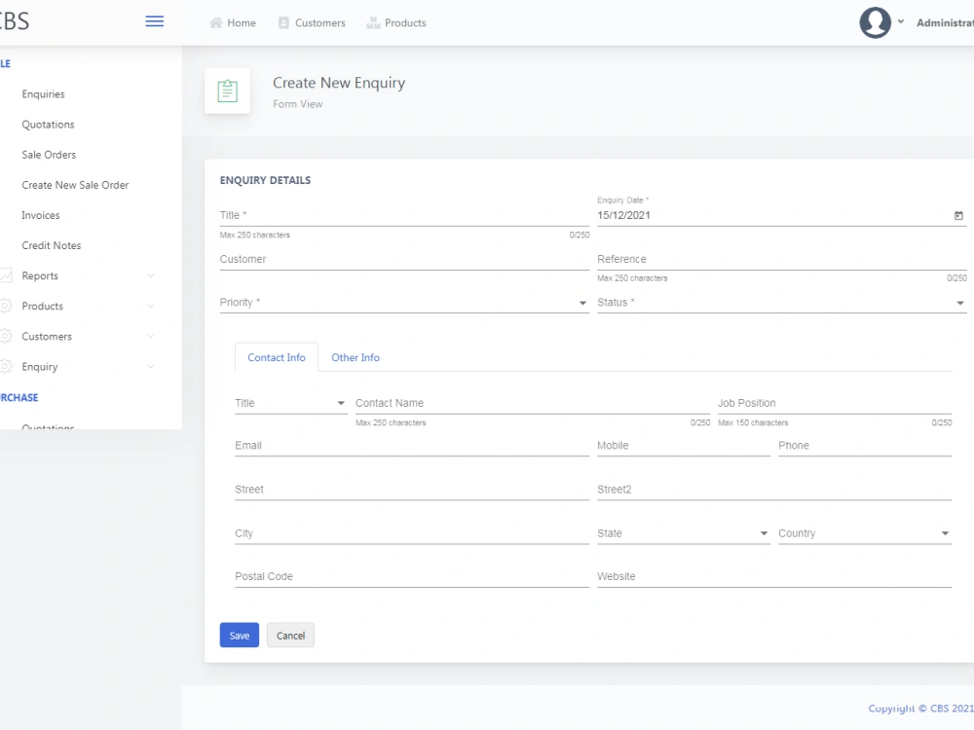Open the user account dropdown chevron
This screenshot has width=974, height=730.
(901, 21)
